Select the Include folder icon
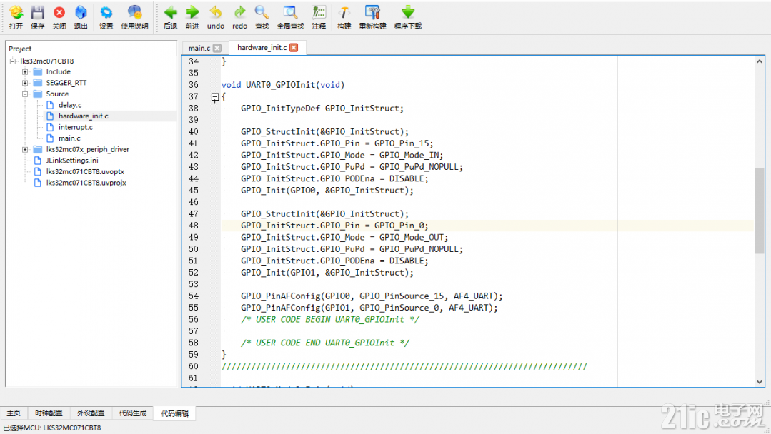771x434 pixels. 38,71
